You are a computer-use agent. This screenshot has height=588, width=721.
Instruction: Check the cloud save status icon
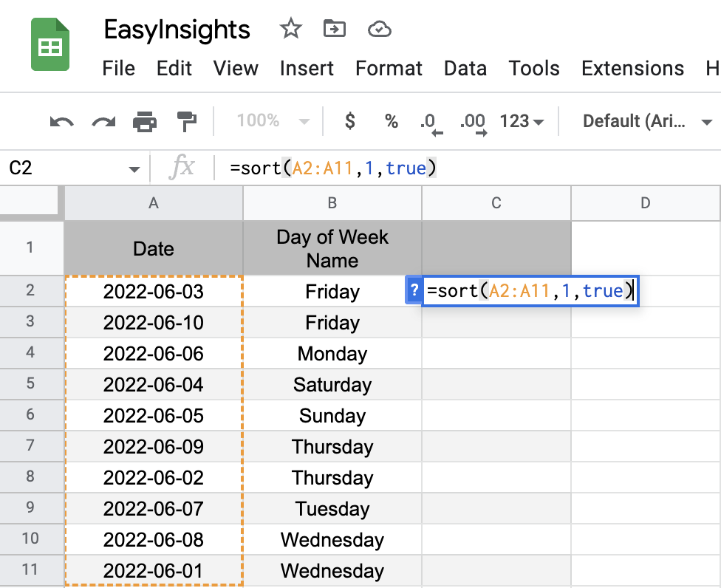click(380, 30)
